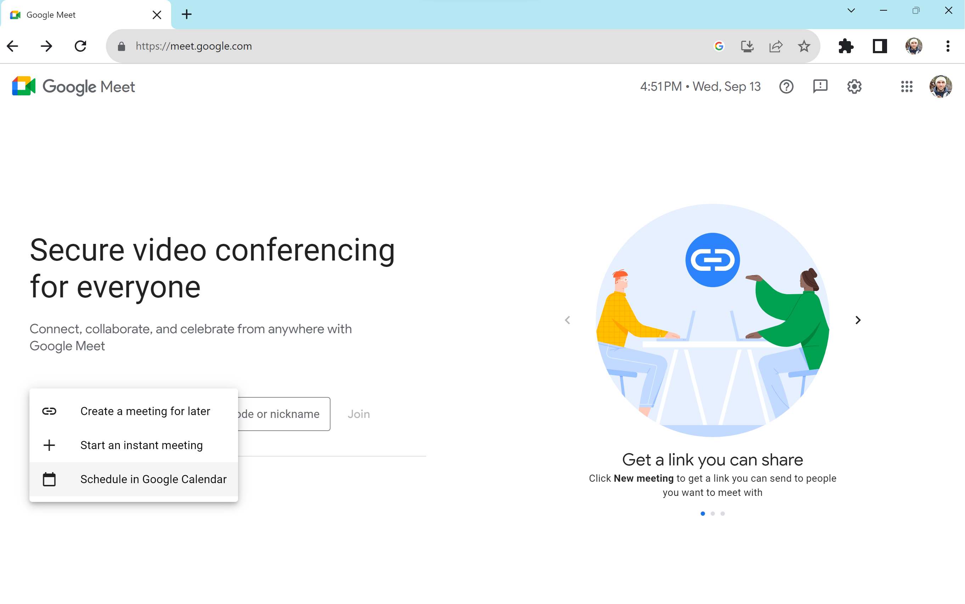Screen dimensions: 965x604
Task: Open Chrome three-dot menu
Action: click(948, 46)
